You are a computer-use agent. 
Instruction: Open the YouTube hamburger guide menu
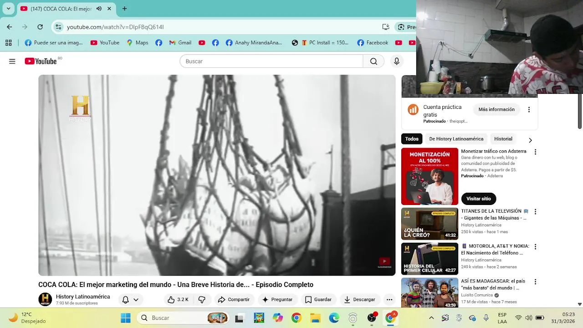click(x=12, y=61)
